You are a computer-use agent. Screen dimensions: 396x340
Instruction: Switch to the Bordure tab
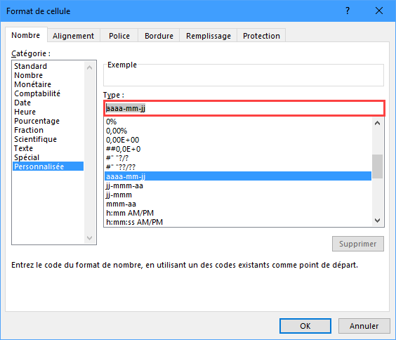(159, 36)
